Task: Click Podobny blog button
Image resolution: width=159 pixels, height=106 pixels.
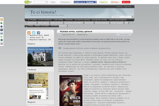Action: (65, 2)
